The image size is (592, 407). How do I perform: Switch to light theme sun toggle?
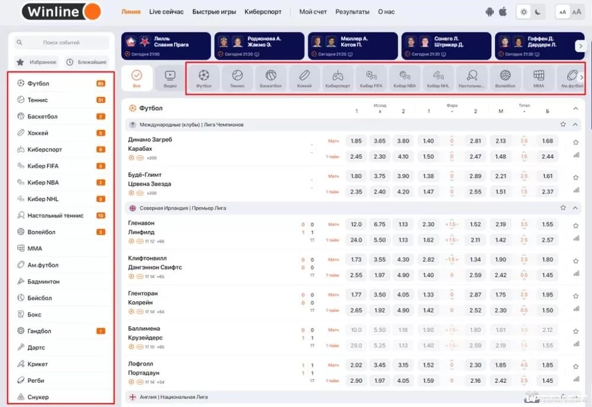(524, 12)
